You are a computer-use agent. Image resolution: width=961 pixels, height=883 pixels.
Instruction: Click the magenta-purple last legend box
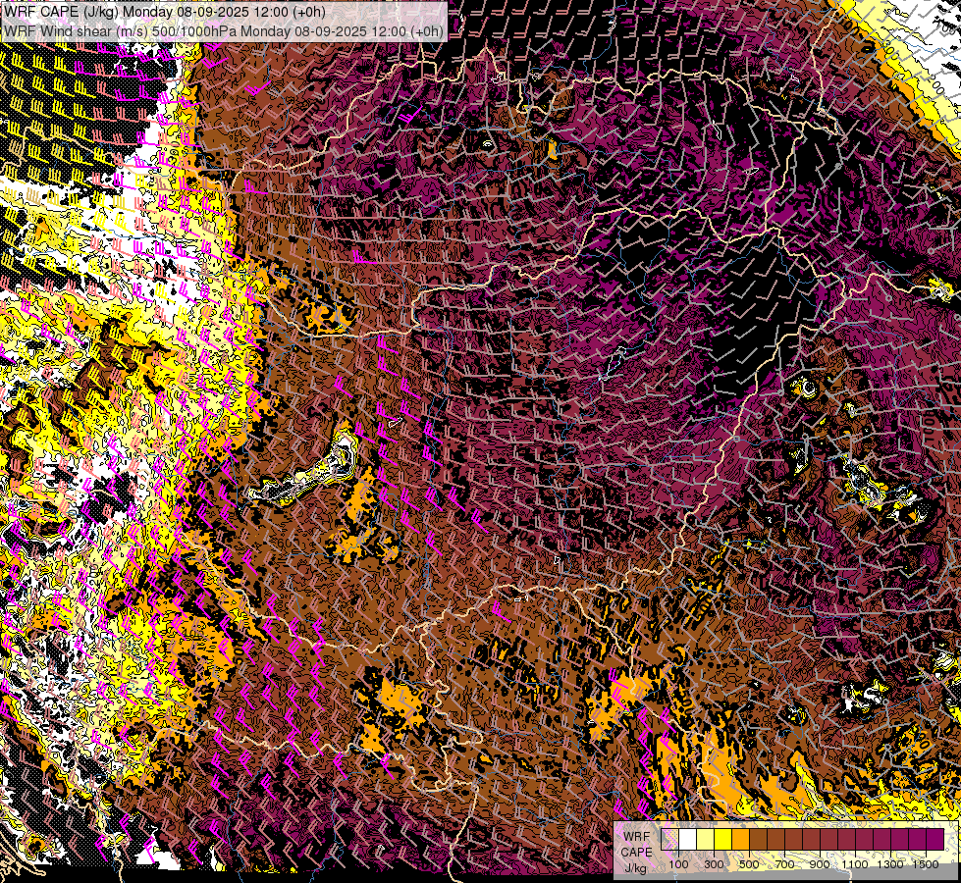pyautogui.click(x=935, y=839)
